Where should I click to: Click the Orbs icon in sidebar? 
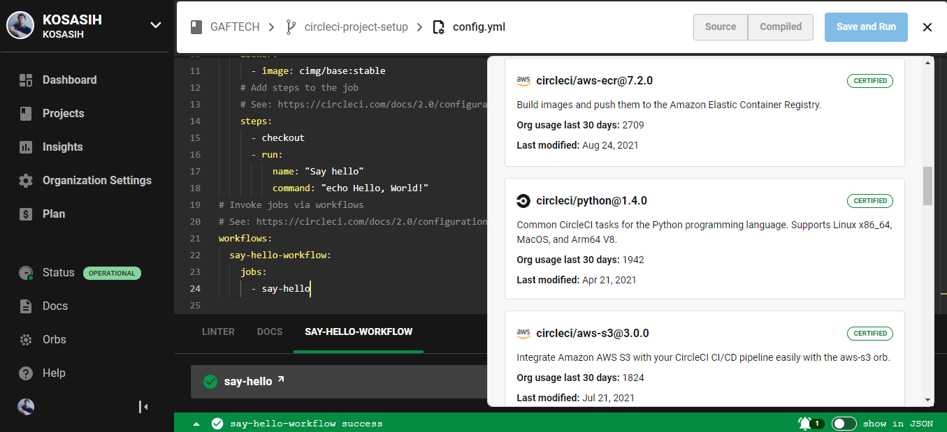[26, 340]
